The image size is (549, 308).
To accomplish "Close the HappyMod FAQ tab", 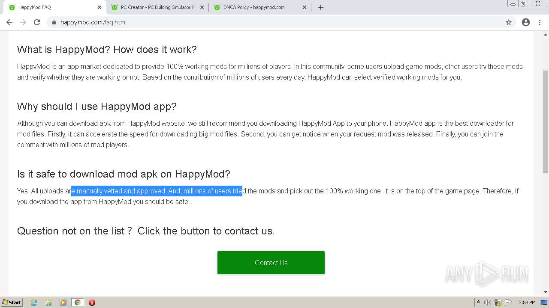I will point(100,7).
